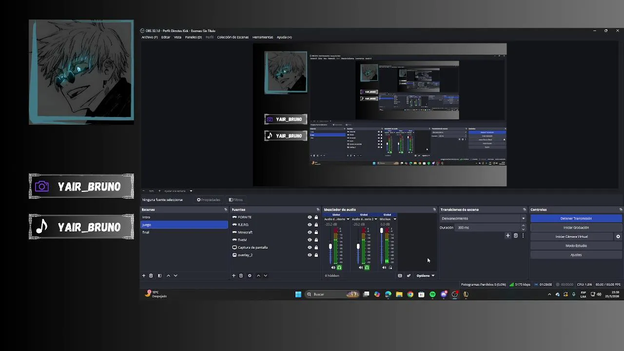The width and height of the screenshot is (624, 351).
Task: Open the Paneles (D) menu
Action: click(194, 37)
